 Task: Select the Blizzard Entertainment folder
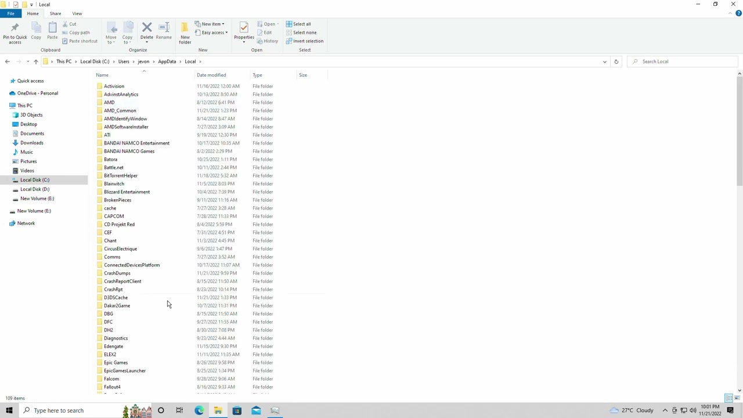point(127,192)
